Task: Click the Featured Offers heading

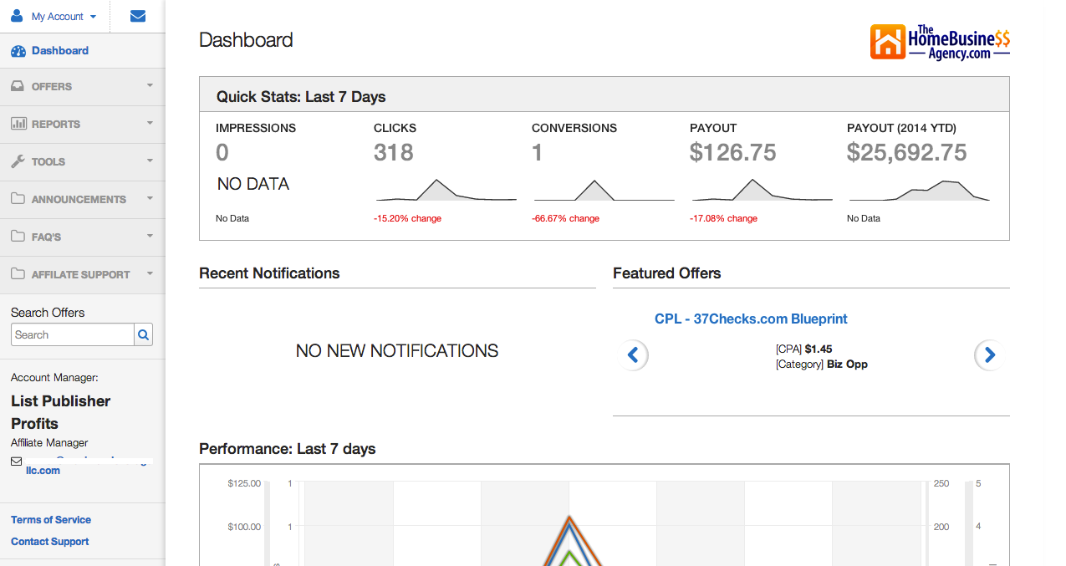Action: pyautogui.click(x=666, y=273)
